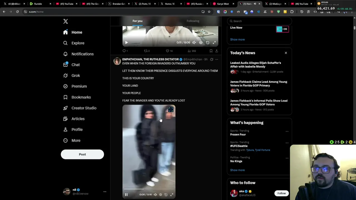The height and width of the screenshot is (200, 356).
Task: Switch to the Rumble browser tab
Action: [x=40, y=4]
